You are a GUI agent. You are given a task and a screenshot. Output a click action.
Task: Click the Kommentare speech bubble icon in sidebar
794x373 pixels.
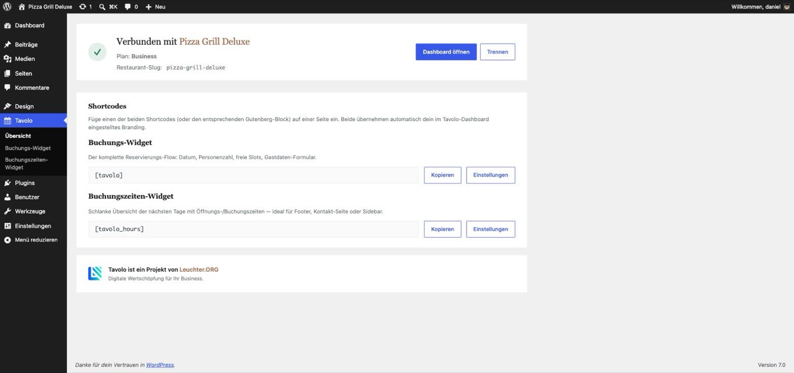7,88
